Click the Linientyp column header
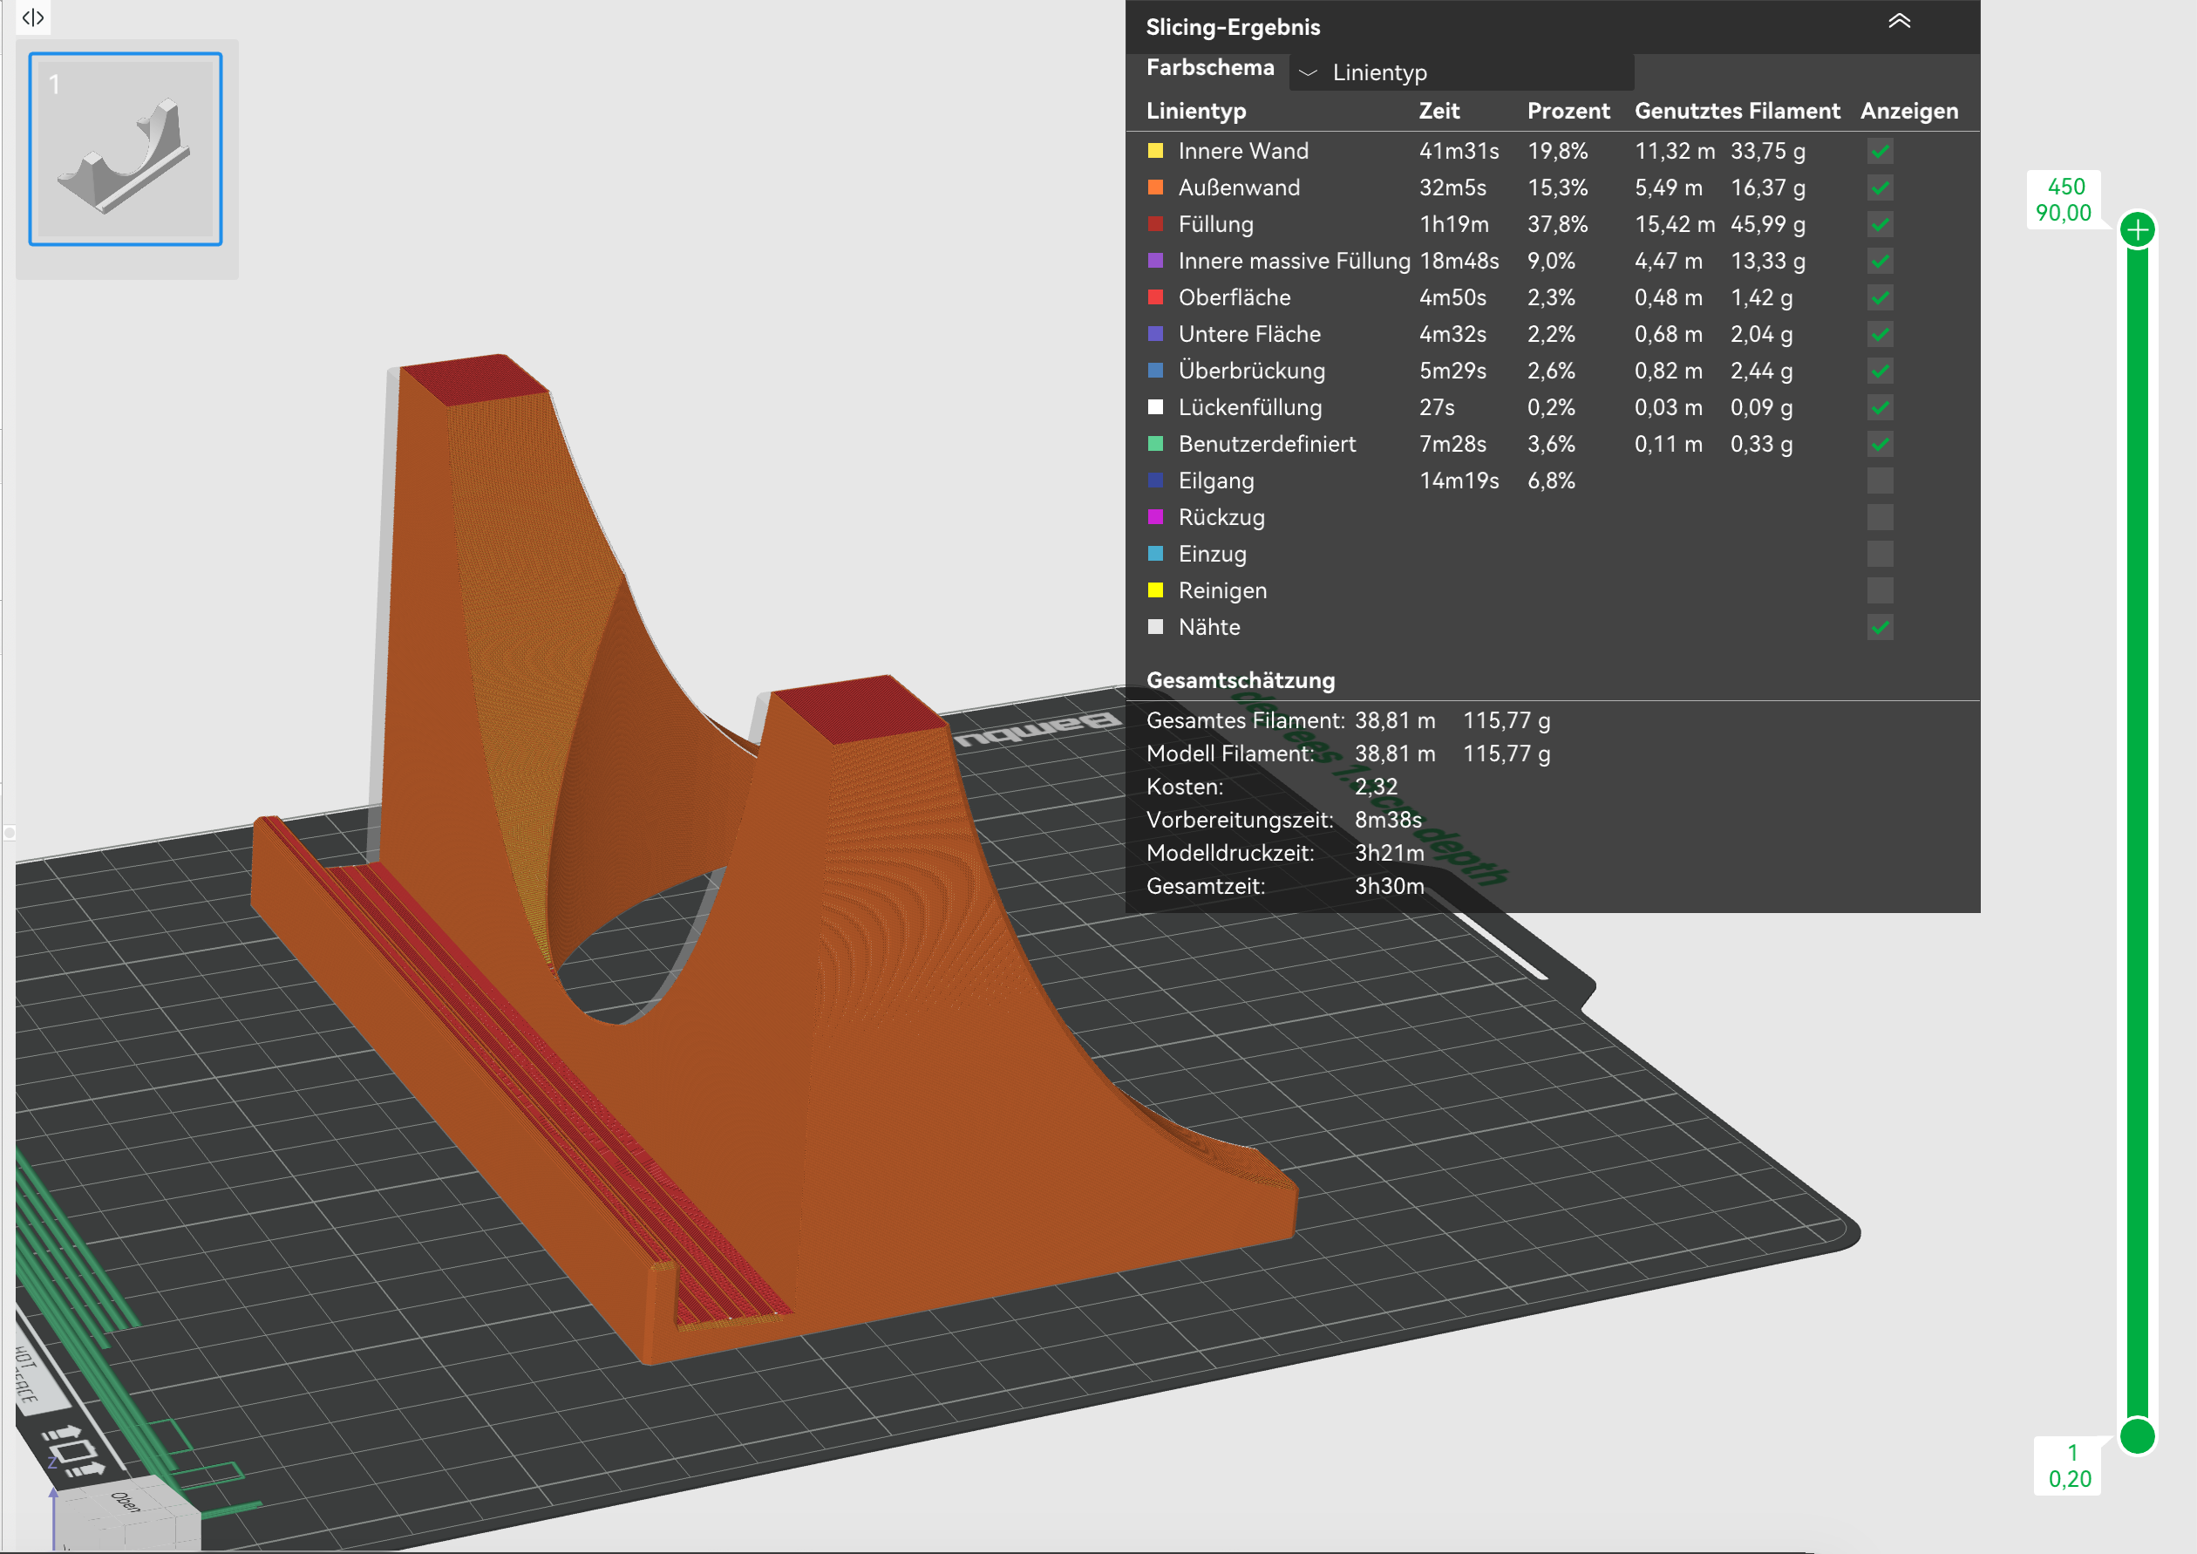The width and height of the screenshot is (2197, 1554). (x=1196, y=111)
